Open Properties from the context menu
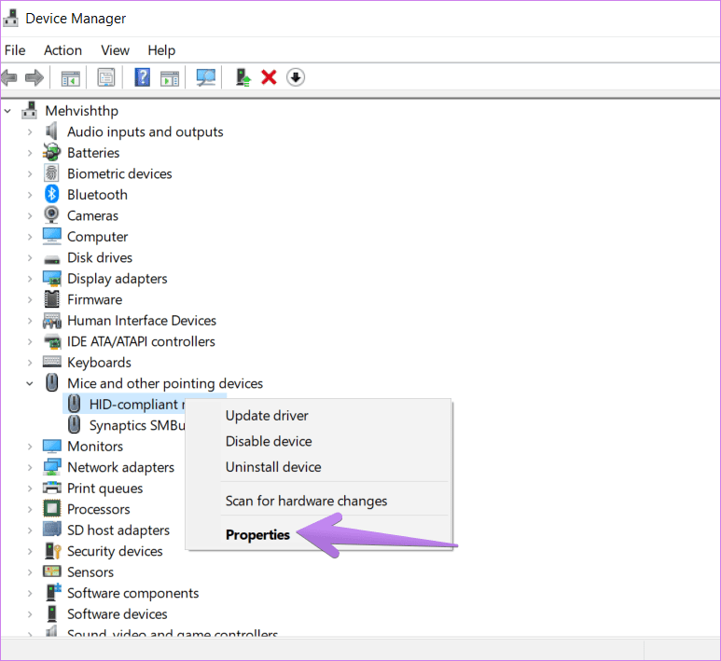This screenshot has width=721, height=661. click(257, 534)
